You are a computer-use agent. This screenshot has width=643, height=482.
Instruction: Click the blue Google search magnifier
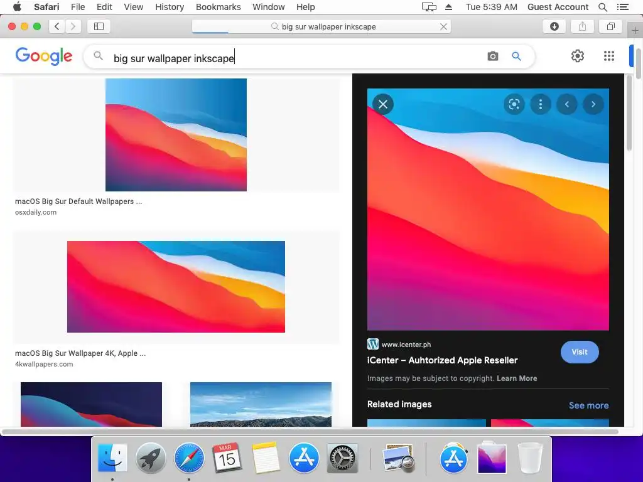coord(516,56)
